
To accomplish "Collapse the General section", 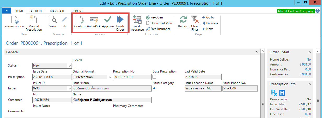I will 256,52.
